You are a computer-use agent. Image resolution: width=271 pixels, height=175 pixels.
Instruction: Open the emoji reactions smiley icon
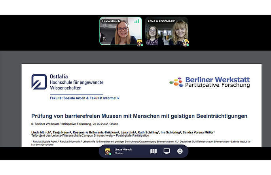[180, 151]
